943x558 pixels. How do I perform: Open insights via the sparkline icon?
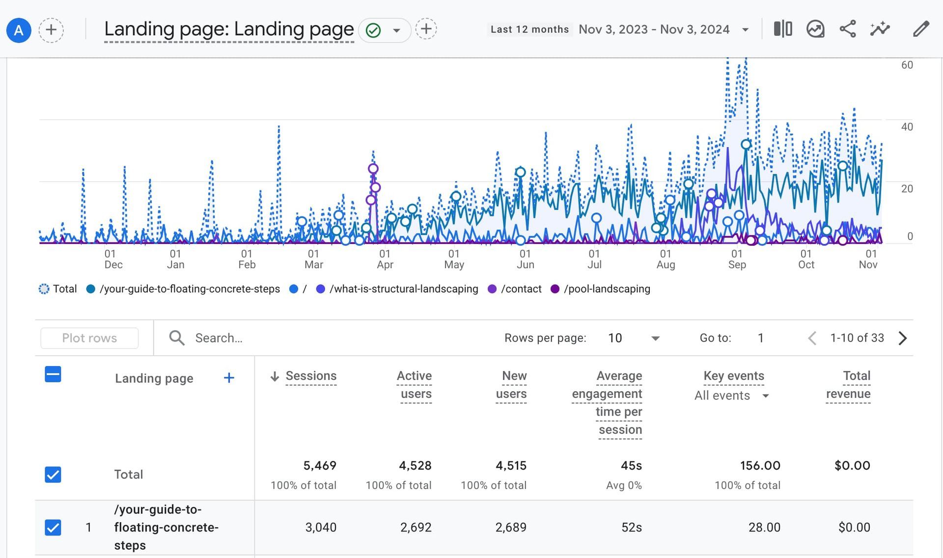tap(880, 29)
